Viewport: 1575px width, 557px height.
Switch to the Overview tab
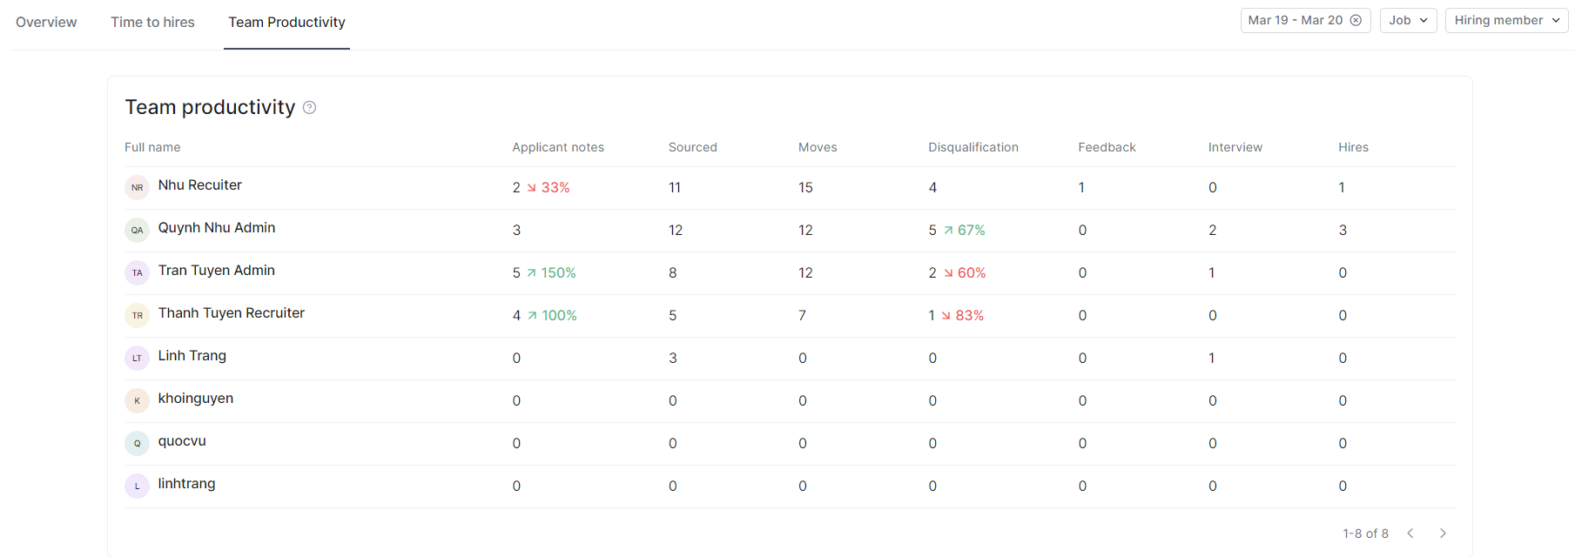click(46, 22)
